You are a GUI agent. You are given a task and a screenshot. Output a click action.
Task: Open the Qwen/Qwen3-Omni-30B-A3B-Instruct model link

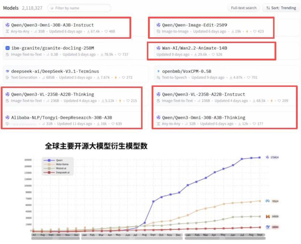click(x=53, y=25)
